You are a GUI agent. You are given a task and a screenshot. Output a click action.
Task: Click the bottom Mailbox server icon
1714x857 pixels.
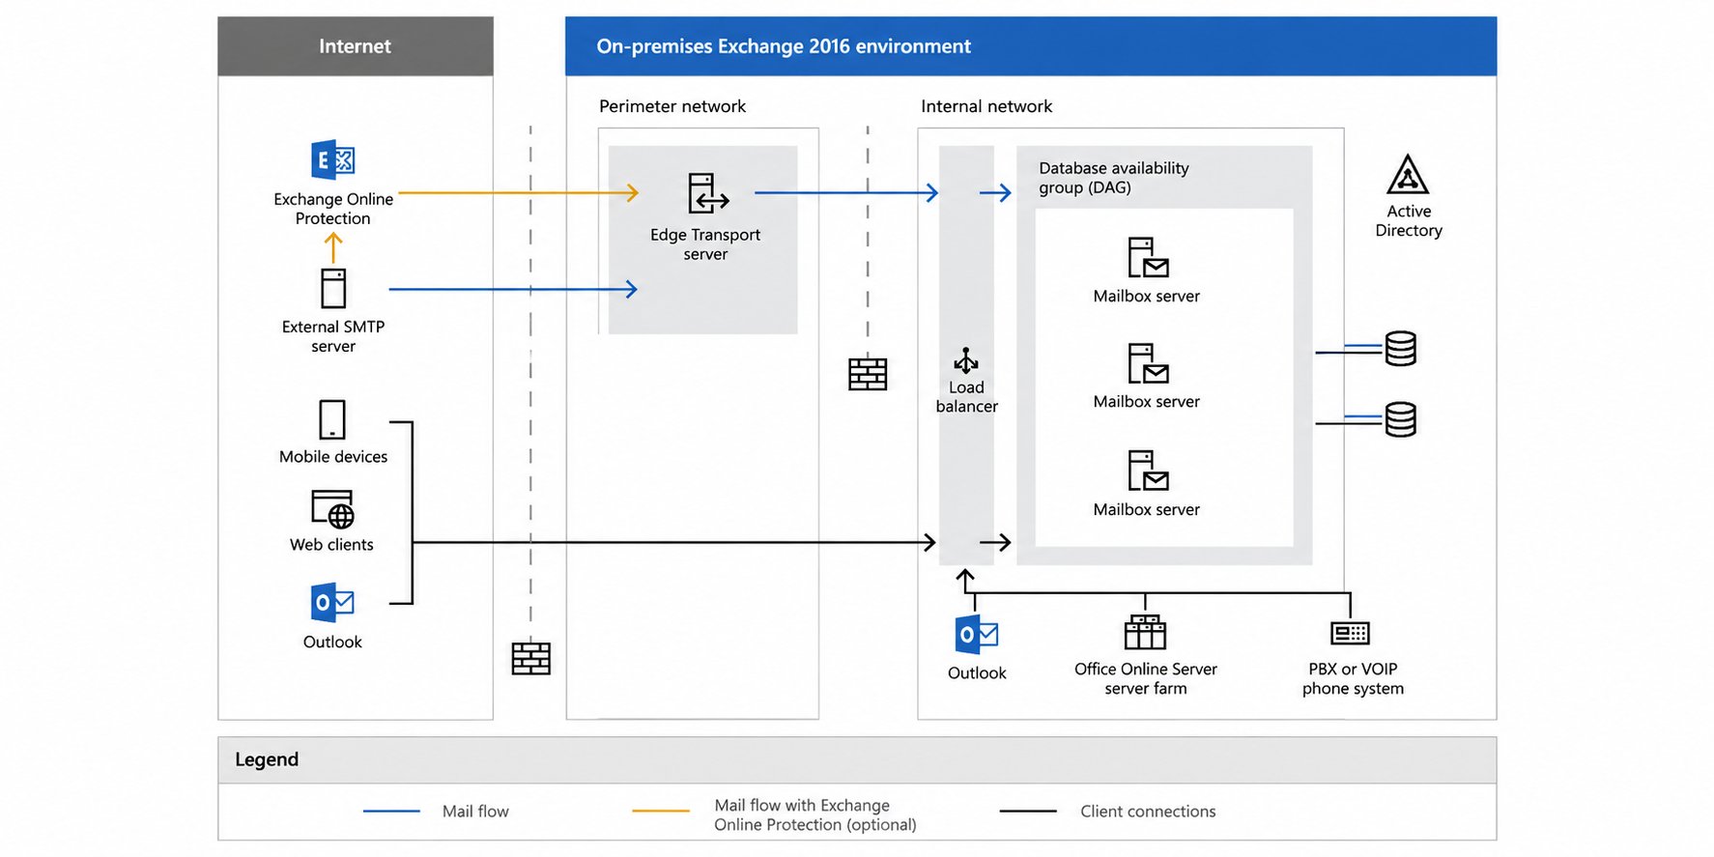(1148, 471)
